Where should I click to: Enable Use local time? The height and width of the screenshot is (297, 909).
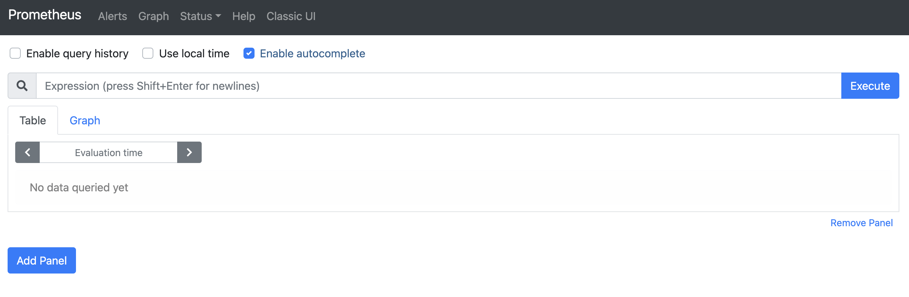[147, 53]
